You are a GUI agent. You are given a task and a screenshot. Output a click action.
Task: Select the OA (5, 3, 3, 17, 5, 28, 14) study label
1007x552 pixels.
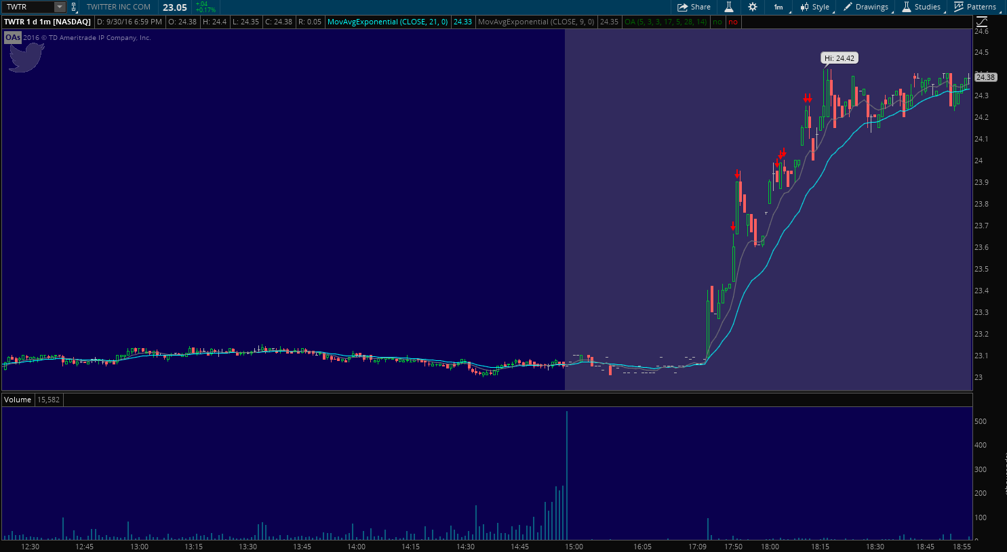tap(665, 22)
